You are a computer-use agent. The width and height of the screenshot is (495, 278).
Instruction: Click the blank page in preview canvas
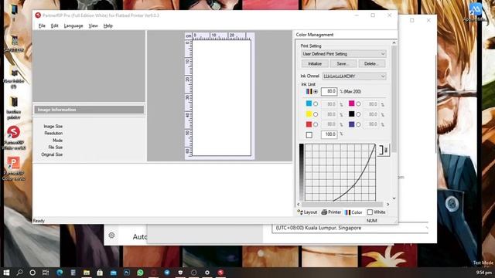pos(222,98)
